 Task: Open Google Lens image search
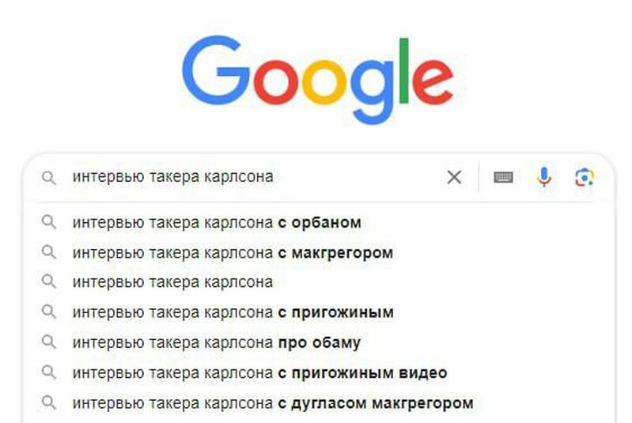pos(585,177)
